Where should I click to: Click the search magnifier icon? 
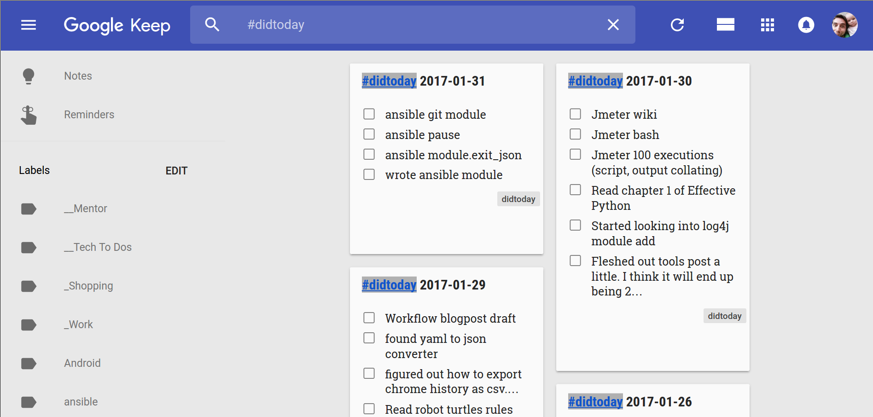(212, 24)
